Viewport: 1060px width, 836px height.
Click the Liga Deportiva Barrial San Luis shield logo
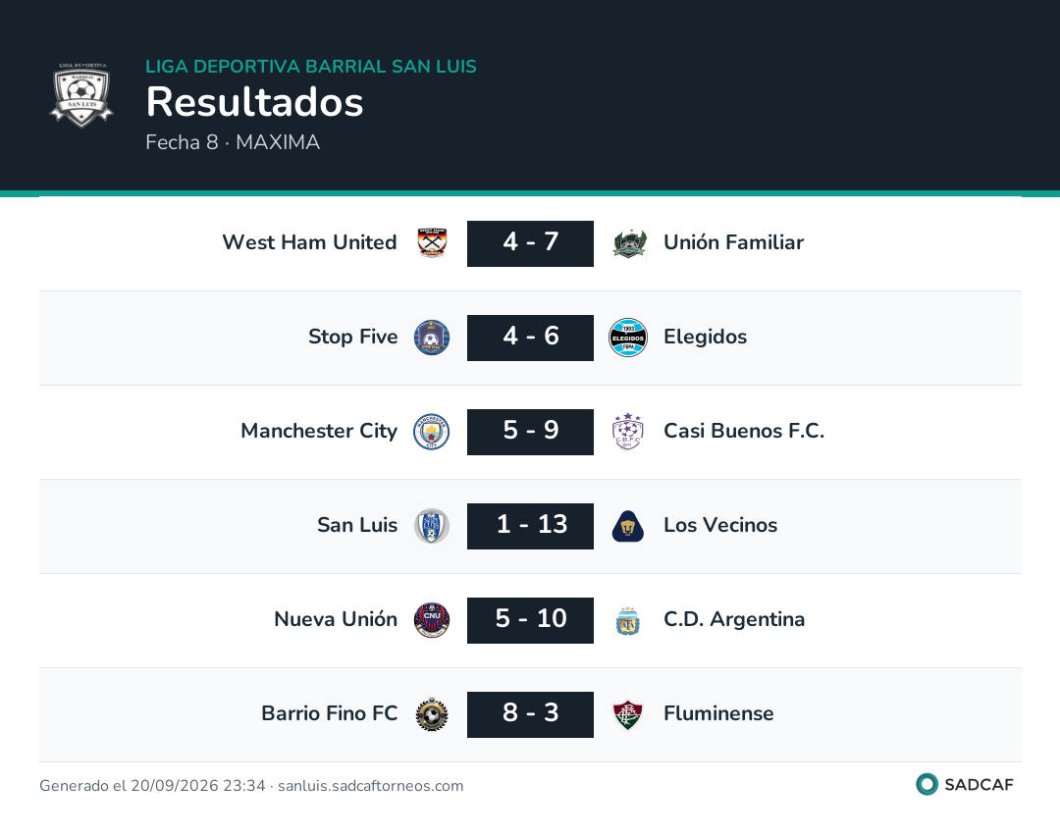pos(81,94)
